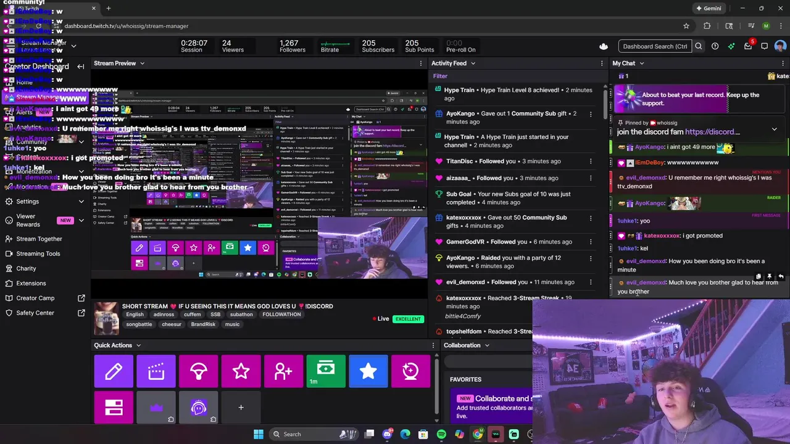Image resolution: width=790 pixels, height=444 pixels.
Task: Click the green sparkle icon in header
Action: (x=731, y=46)
